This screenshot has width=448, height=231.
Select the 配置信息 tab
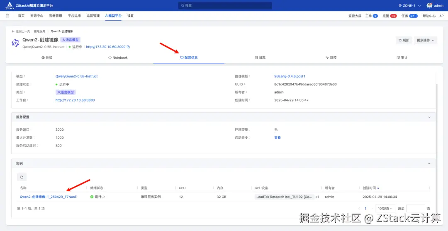189,58
